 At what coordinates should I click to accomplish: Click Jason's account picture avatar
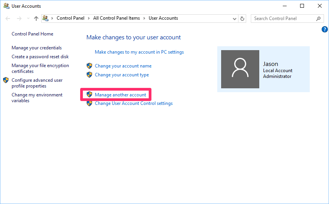pos(240,69)
